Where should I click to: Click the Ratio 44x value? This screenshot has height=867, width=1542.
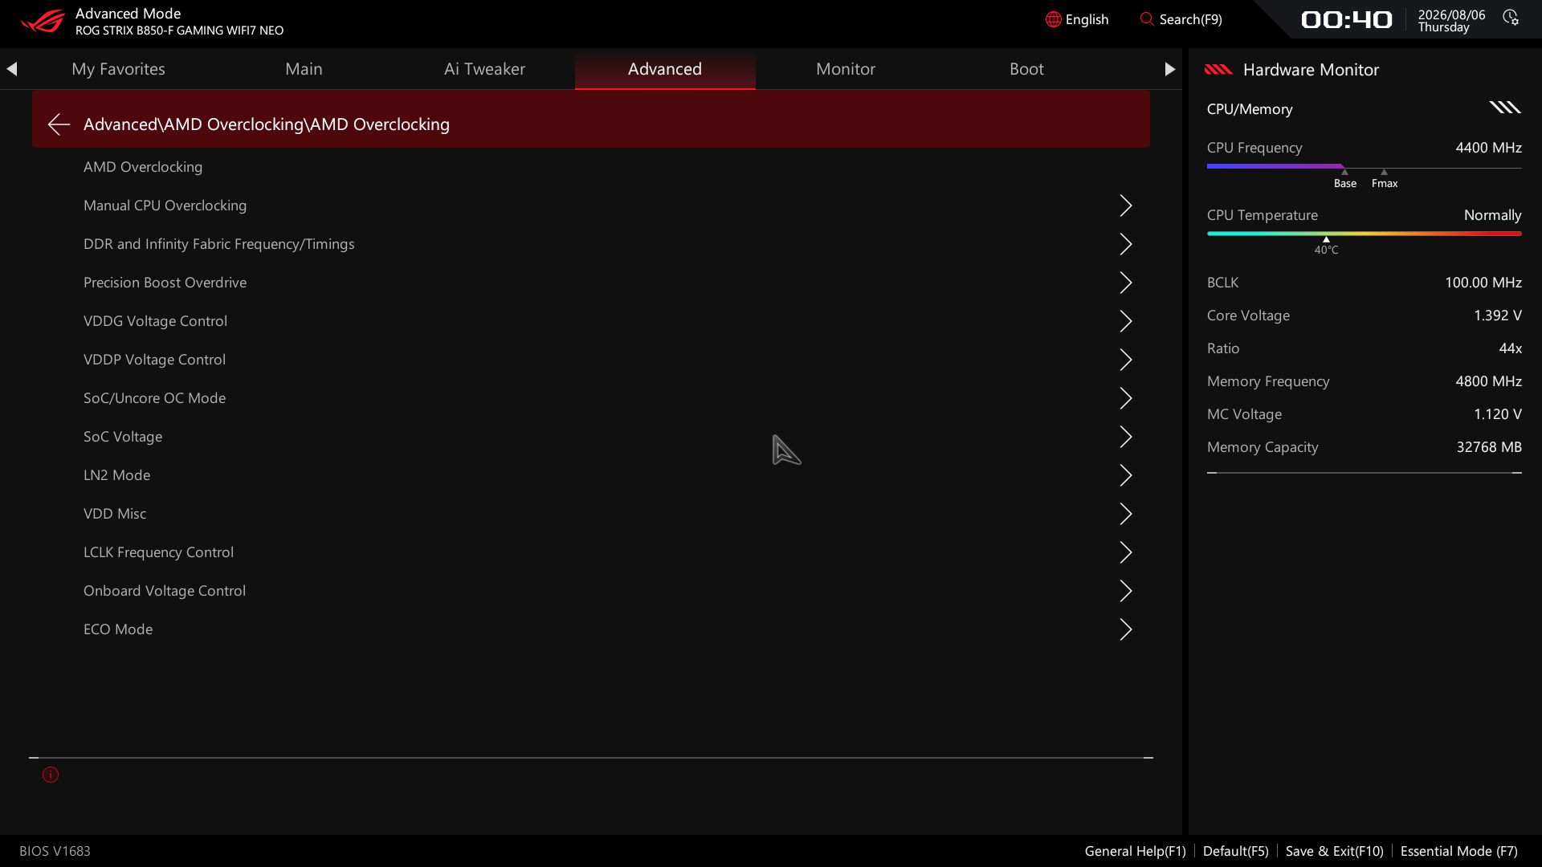(1510, 348)
